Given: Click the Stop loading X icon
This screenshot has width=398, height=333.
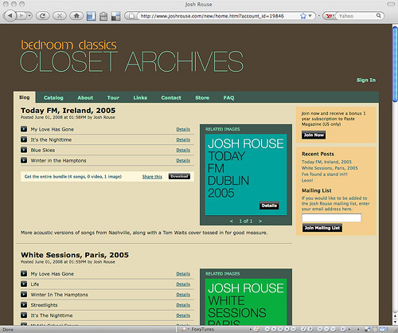Looking at the screenshot, I should coord(60,16).
